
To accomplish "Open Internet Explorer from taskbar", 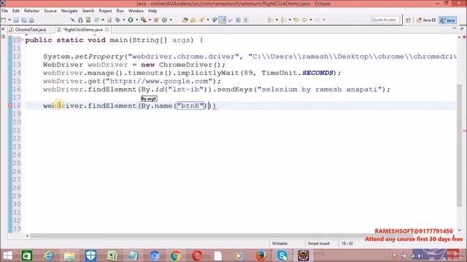I will (x=48, y=255).
